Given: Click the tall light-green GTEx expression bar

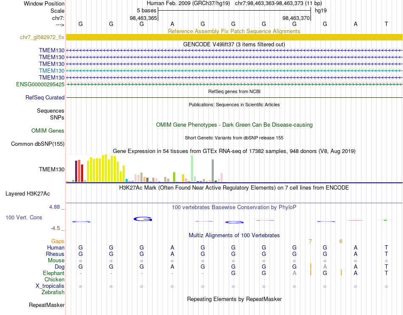Looking at the screenshot, I should tap(192, 169).
